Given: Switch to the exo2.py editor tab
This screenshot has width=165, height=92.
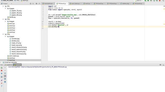Looking at the screenshot, I should tap(88, 4).
